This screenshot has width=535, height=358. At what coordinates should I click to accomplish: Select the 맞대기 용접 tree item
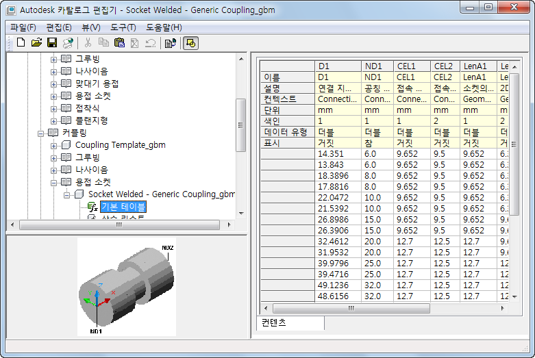(x=97, y=84)
